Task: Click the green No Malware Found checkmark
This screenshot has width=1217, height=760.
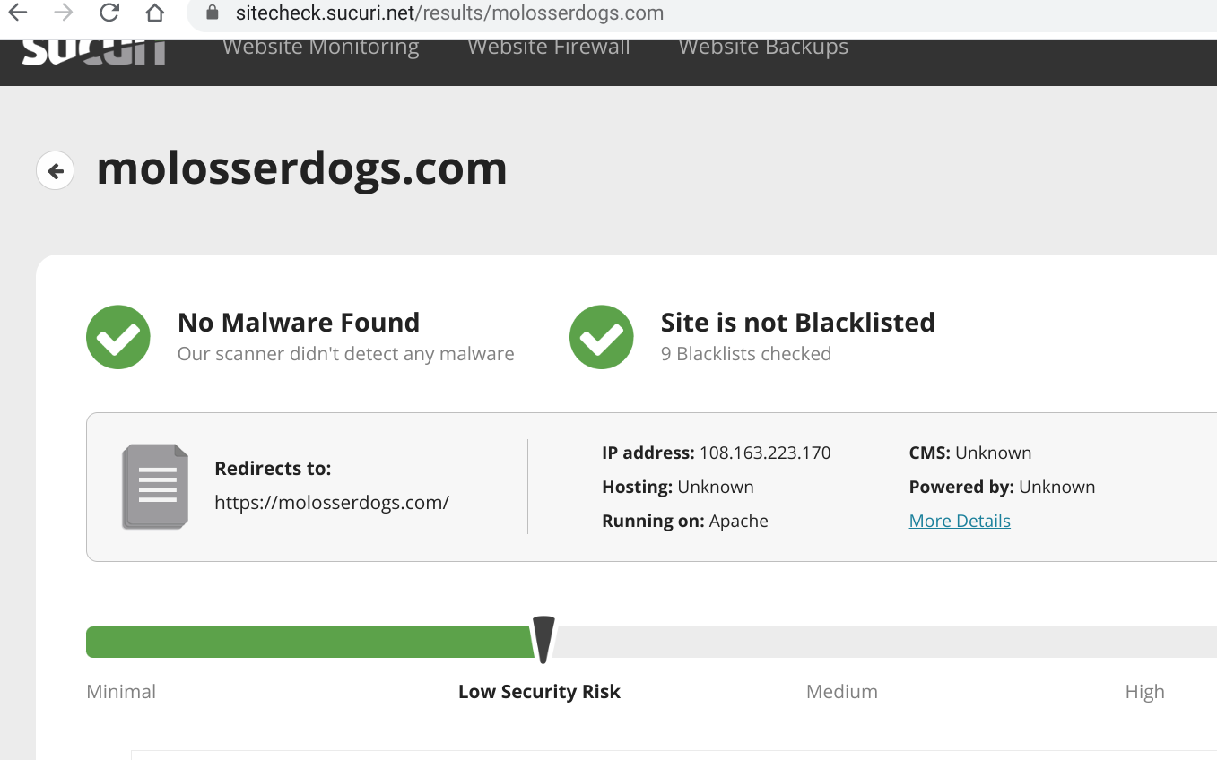Action: click(118, 337)
